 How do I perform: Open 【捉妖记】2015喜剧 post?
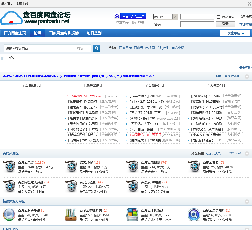(205, 102)
